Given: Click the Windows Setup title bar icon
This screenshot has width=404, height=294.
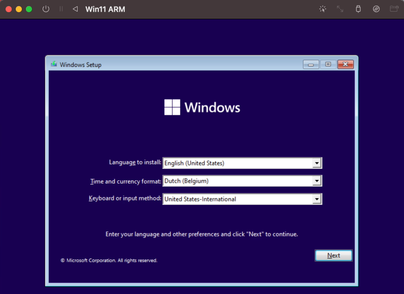Looking at the screenshot, I should (x=54, y=64).
